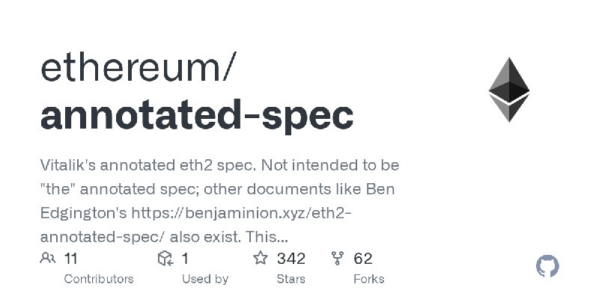Click the GitHub octocat icon
The width and height of the screenshot is (599, 299).
(x=548, y=265)
